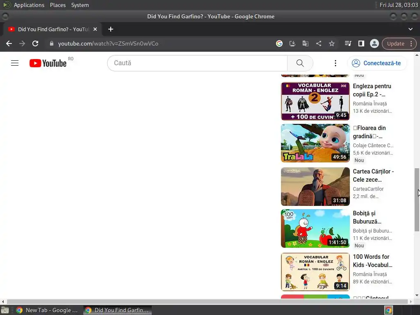Click vertical scrollbar down arrow
Viewport: 420px width, 315px height.
pyautogui.click(x=417, y=295)
